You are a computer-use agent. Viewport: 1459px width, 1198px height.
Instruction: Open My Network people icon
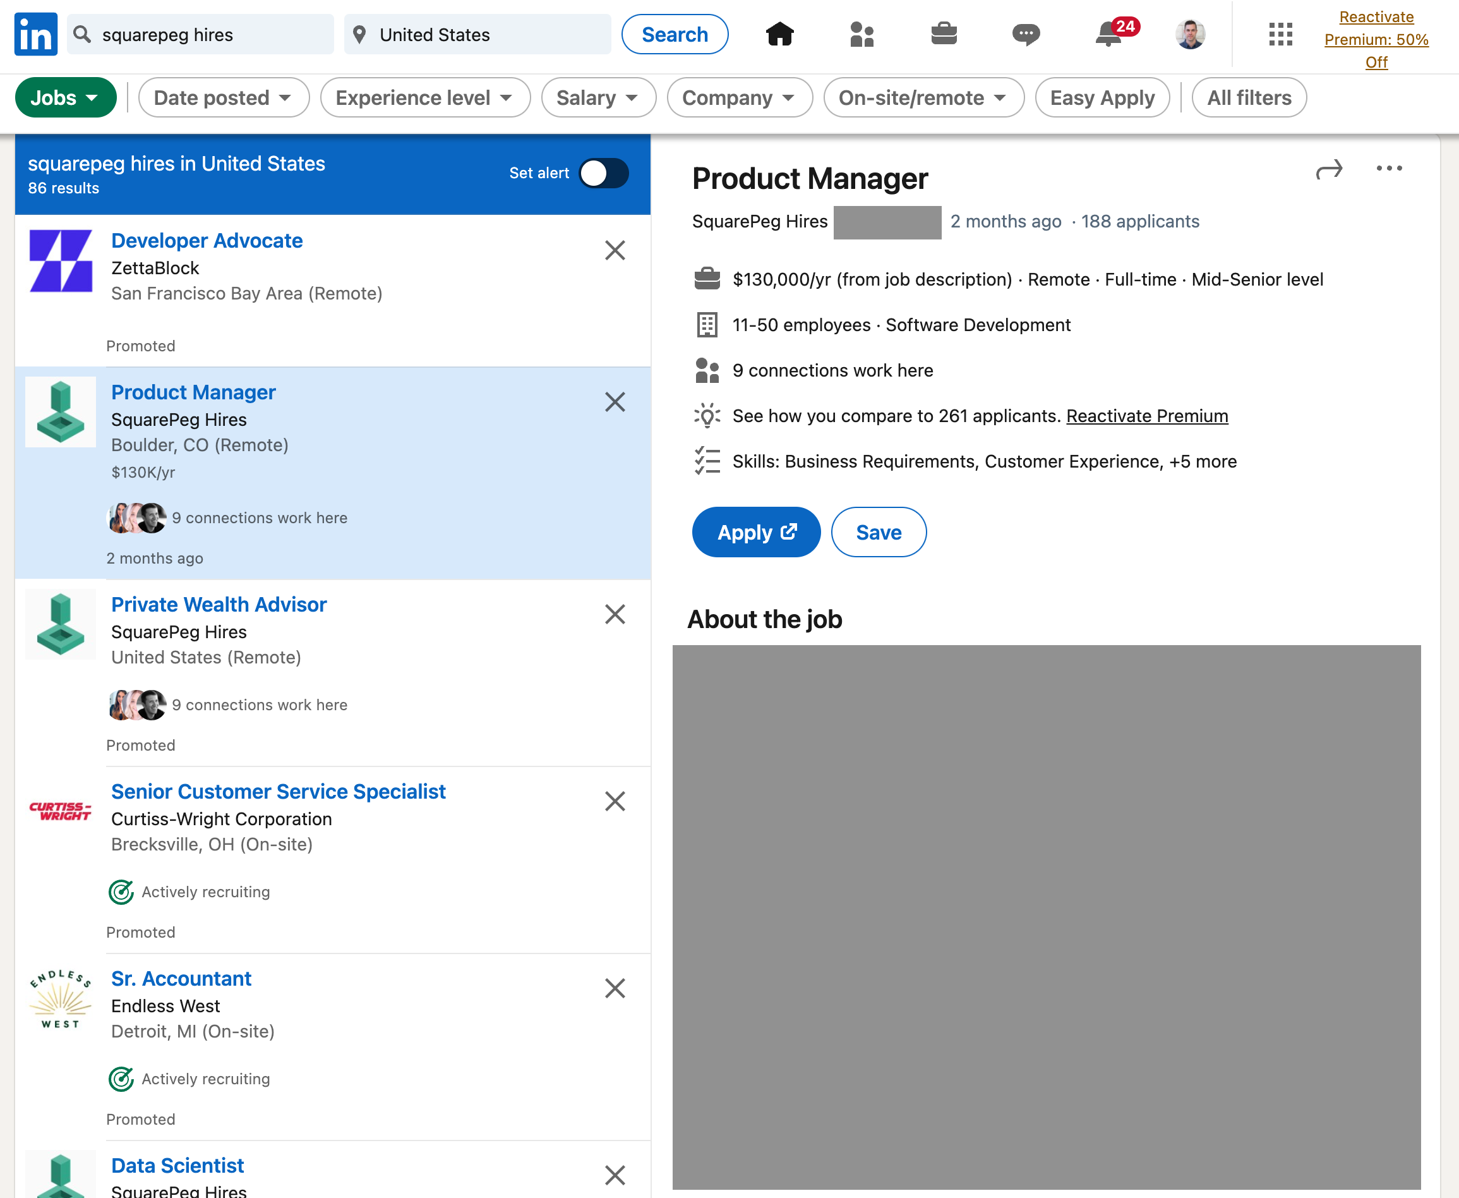(862, 34)
